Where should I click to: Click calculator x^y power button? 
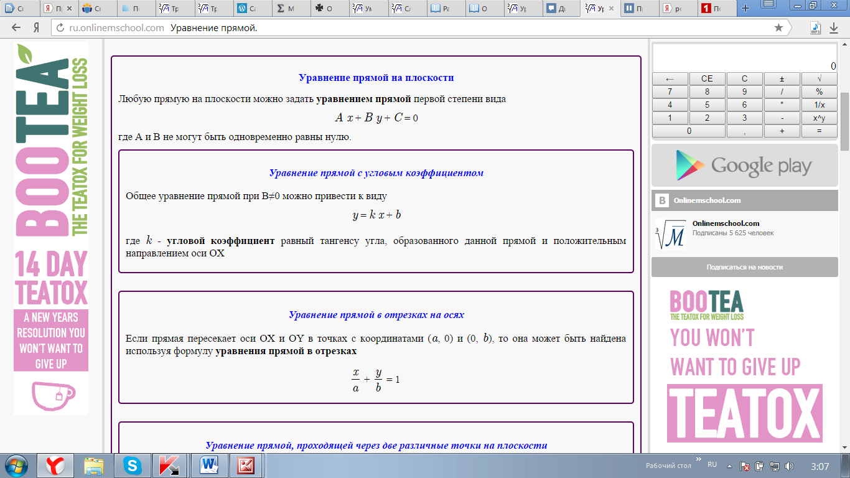(819, 118)
